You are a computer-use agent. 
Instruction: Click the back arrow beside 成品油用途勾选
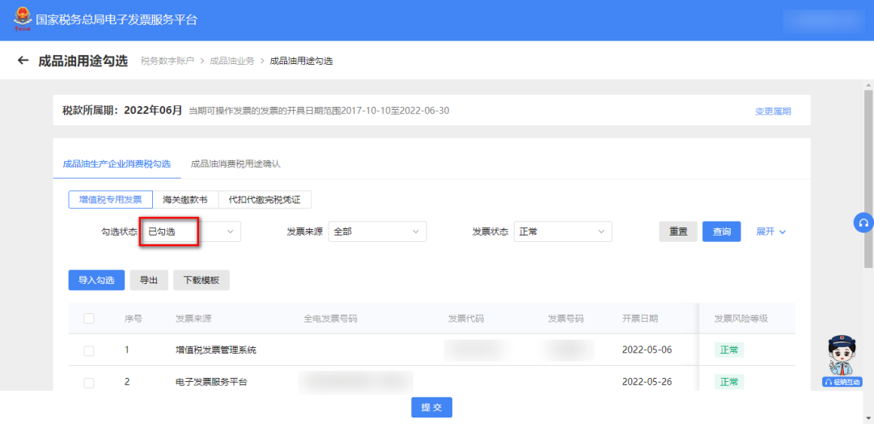tap(23, 60)
